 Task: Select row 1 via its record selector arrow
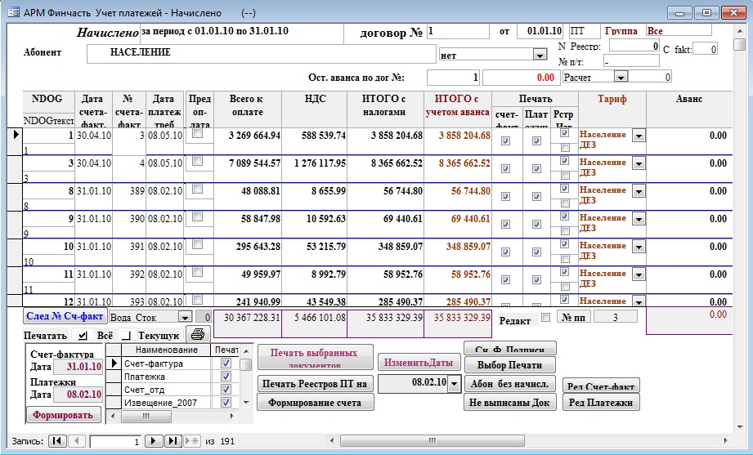[13, 135]
